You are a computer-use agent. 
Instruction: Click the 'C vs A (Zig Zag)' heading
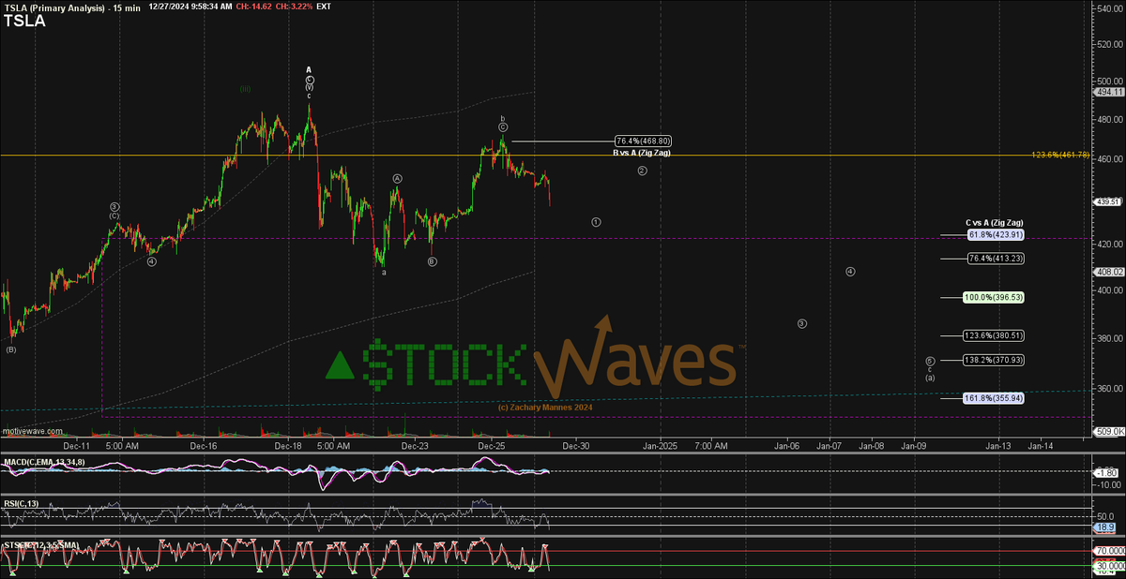point(995,222)
